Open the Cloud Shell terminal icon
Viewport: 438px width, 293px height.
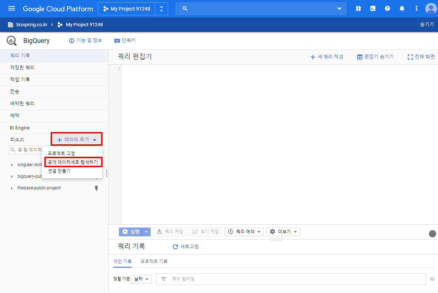pyautogui.click(x=373, y=8)
